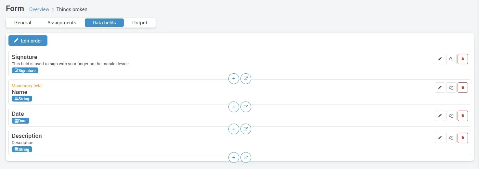
Task: Switch to the General tab
Action: click(x=23, y=23)
